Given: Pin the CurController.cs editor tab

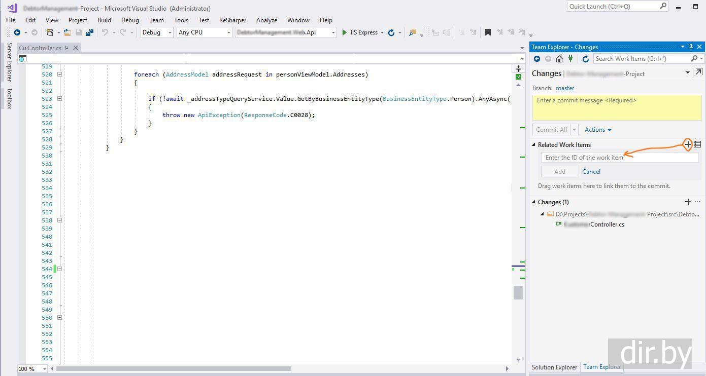Looking at the screenshot, I should 66,48.
